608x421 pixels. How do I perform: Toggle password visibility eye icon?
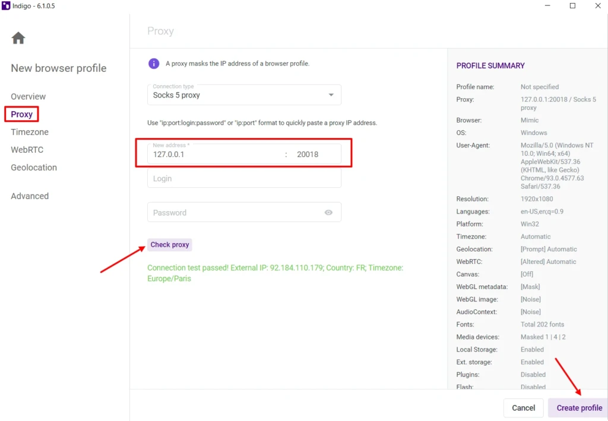[328, 212]
